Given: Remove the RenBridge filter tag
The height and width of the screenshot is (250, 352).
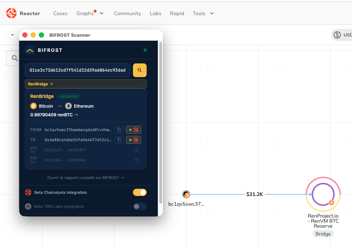Looking at the screenshot, I should point(52,84).
